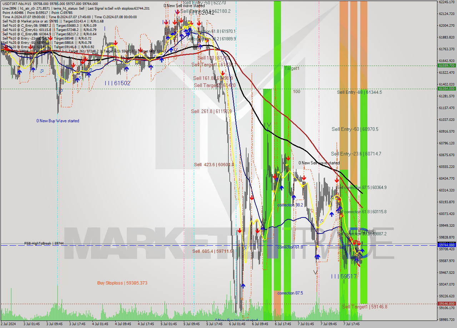This screenshot has width=457, height=328.
Task: Click the 'Sell Target1 | 59146.8' label
Action: (365, 307)
